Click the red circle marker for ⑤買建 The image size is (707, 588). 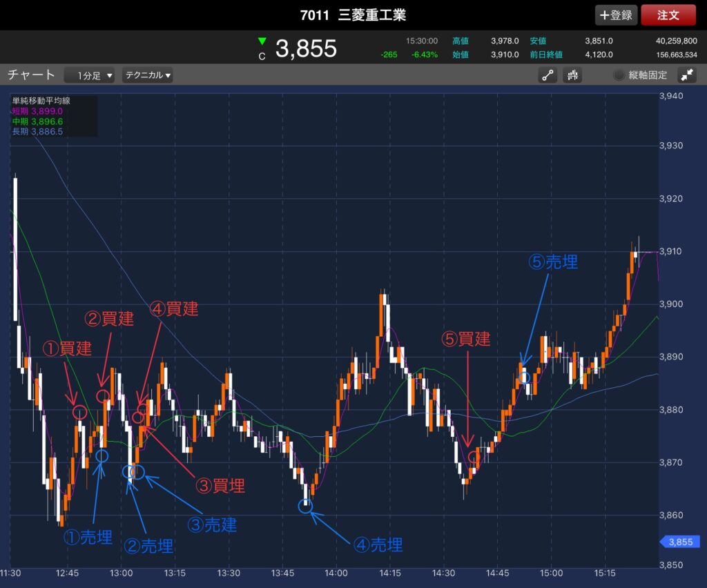[474, 456]
